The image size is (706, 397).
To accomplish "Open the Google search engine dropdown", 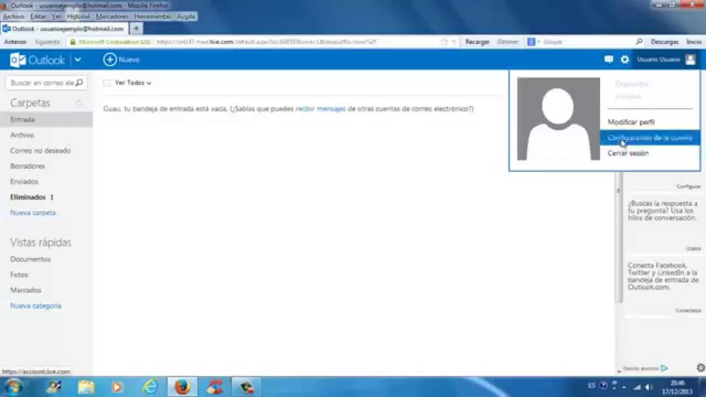I will pyautogui.click(x=533, y=42).
